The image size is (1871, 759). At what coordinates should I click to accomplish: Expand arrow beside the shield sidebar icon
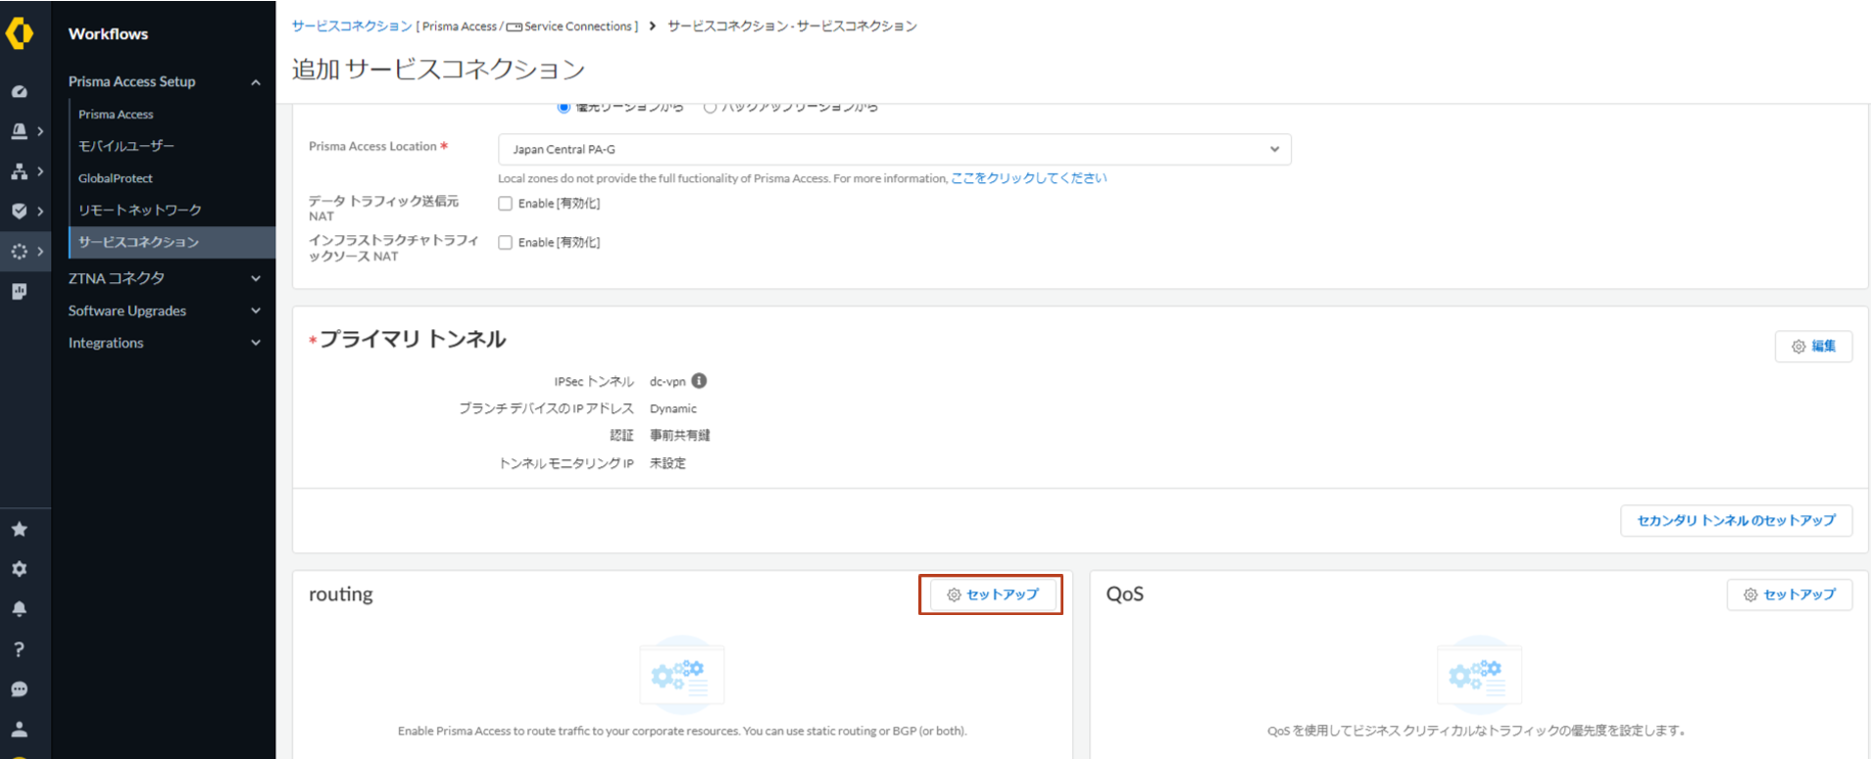[40, 211]
